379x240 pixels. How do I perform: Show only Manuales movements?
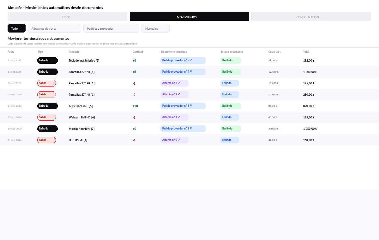(155, 28)
